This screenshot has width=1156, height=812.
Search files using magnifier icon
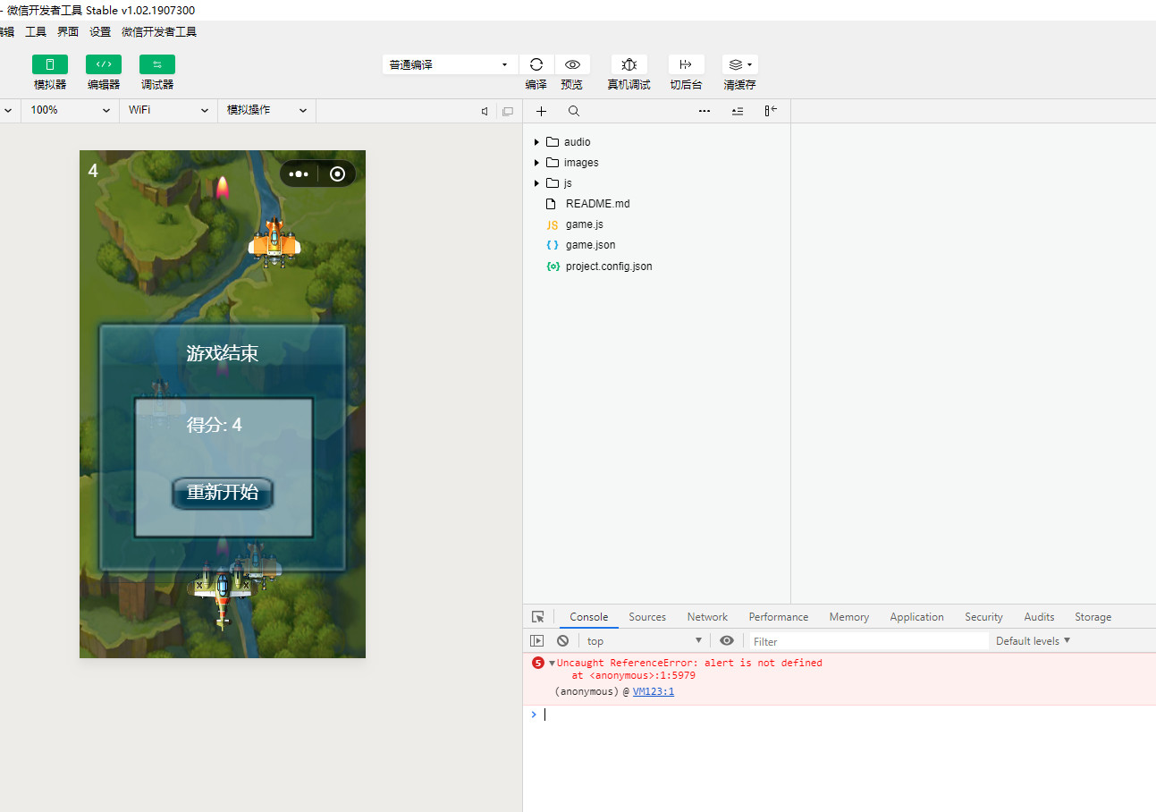click(574, 111)
